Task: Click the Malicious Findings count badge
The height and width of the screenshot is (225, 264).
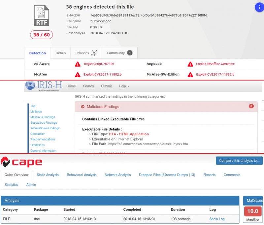Action: click(x=251, y=106)
